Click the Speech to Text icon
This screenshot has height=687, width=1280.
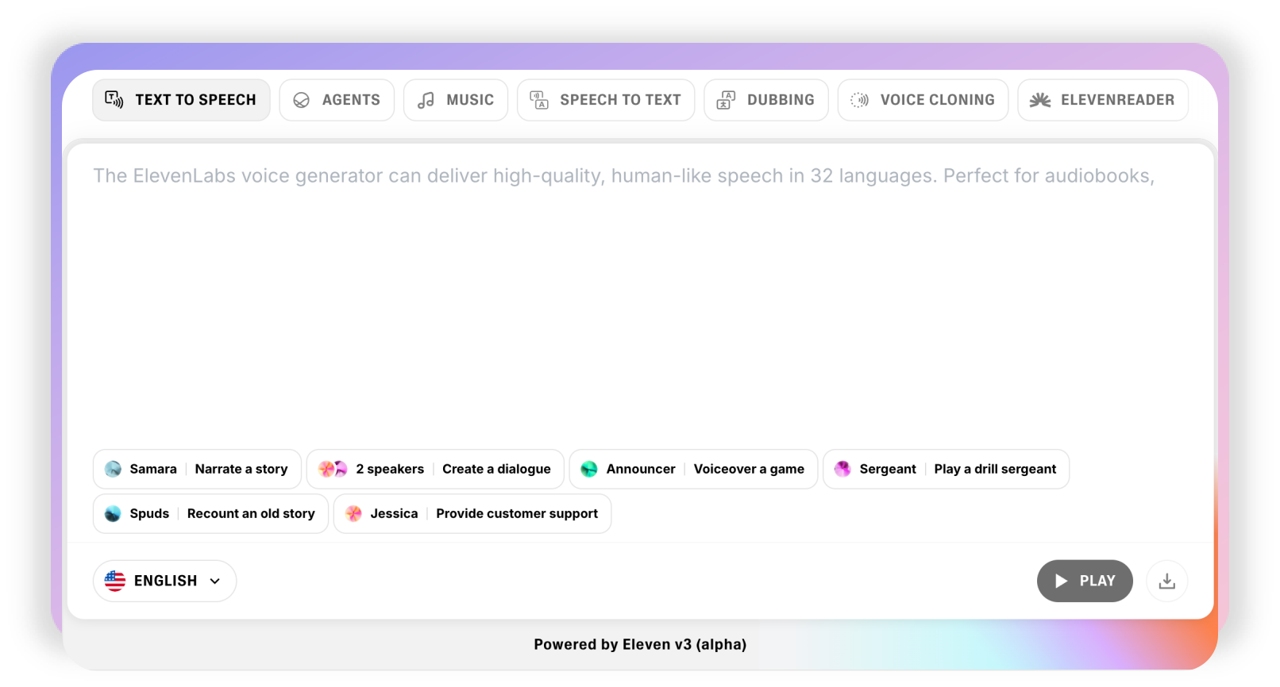pyautogui.click(x=539, y=100)
